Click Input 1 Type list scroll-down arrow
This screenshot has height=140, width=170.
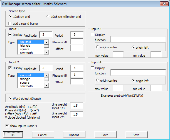[46, 52]
